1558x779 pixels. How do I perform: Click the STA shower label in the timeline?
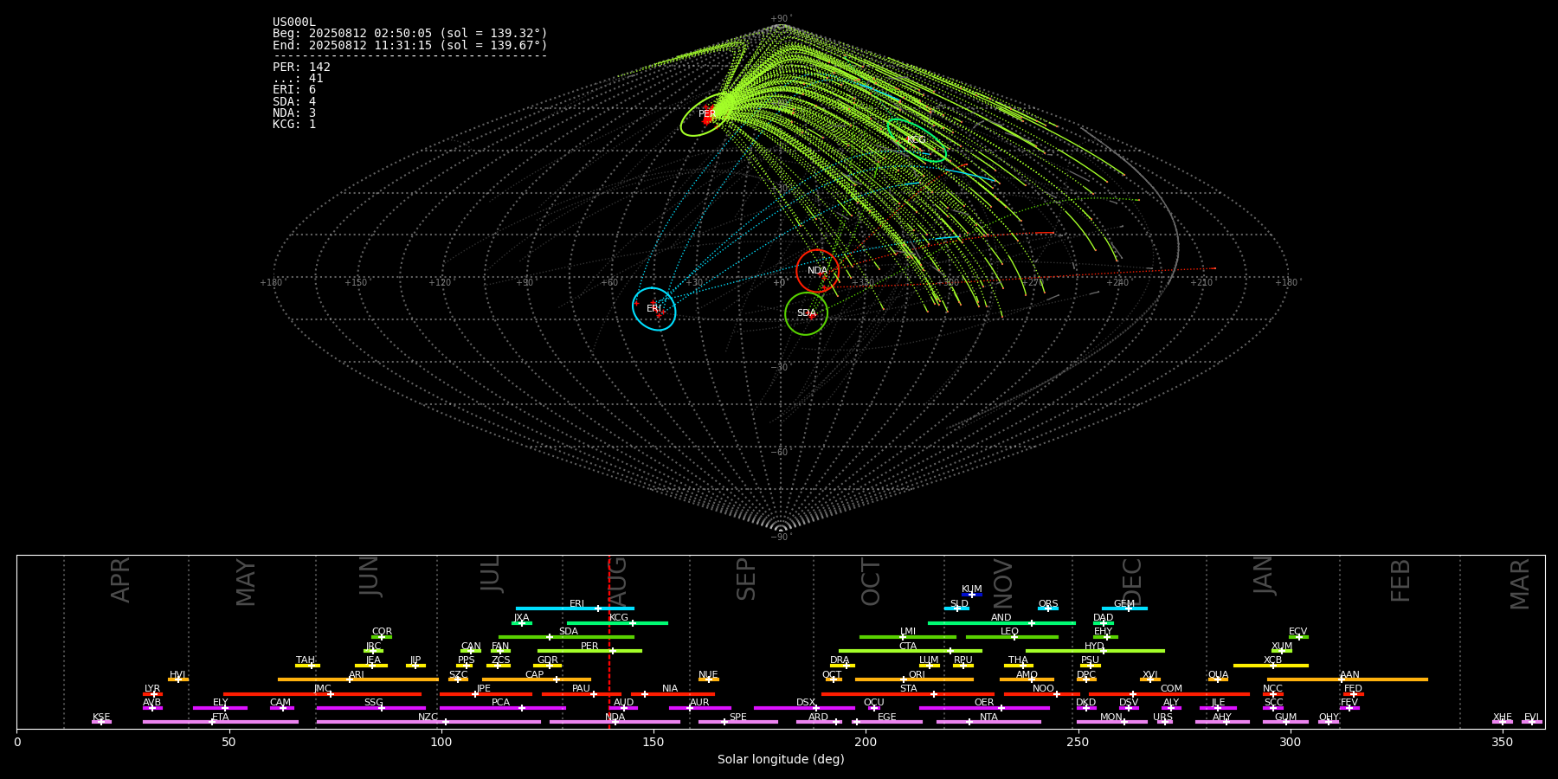908,689
